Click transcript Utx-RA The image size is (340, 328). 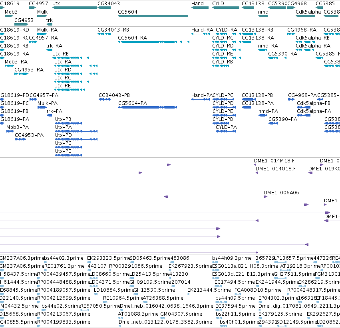point(76,66)
